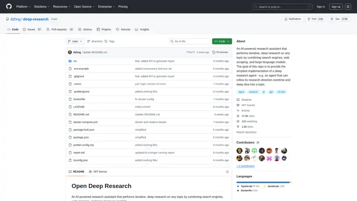Click the Sign up button
The image size is (357, 201).
coord(336,7)
